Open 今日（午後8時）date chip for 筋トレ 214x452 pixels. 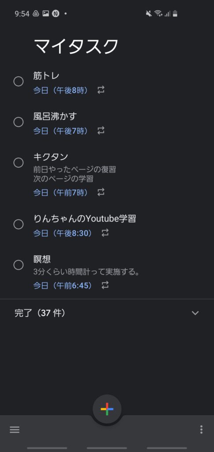61,90
